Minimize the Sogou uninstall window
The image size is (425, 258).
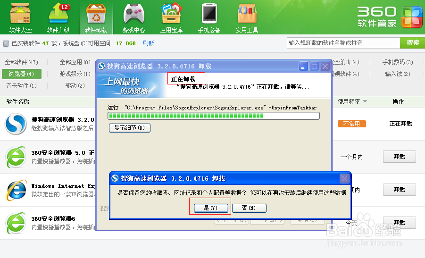point(303,66)
